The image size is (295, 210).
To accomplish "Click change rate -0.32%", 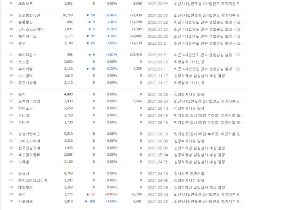I will 112,69.
